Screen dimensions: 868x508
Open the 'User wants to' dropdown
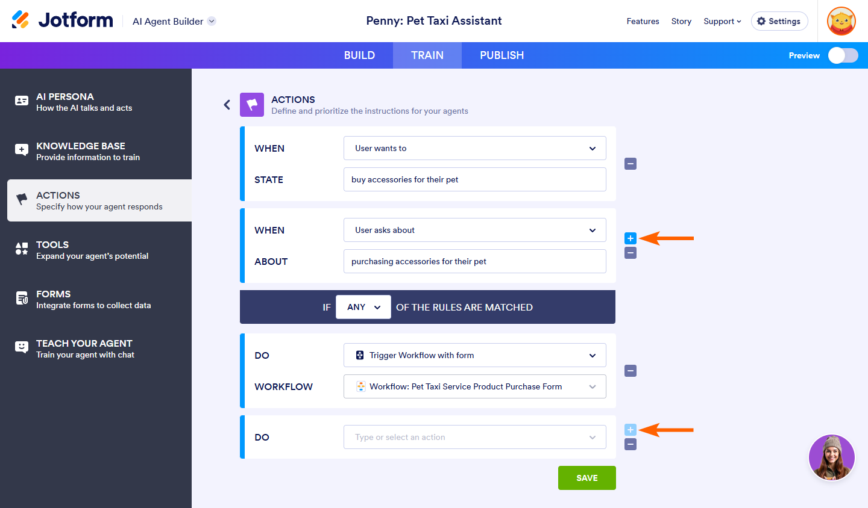474,148
